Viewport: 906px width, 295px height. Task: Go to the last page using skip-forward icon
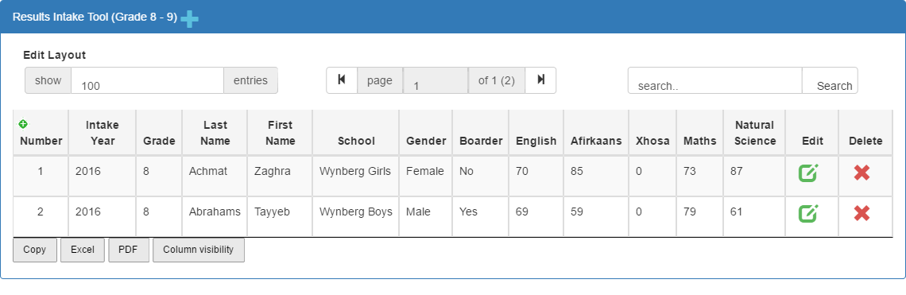pyautogui.click(x=541, y=80)
